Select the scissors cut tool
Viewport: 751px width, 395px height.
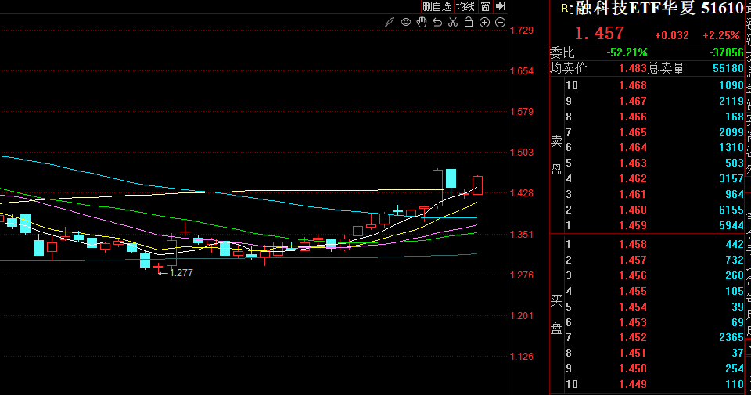[452, 22]
